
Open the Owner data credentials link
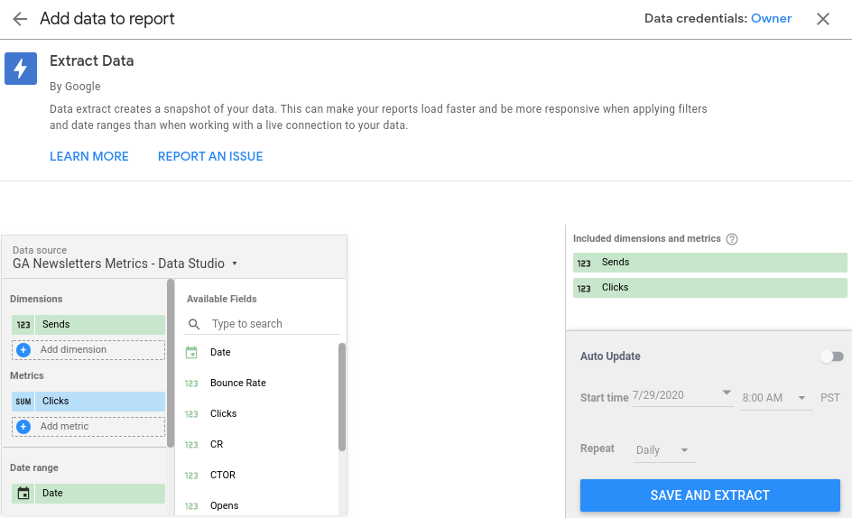click(x=771, y=18)
